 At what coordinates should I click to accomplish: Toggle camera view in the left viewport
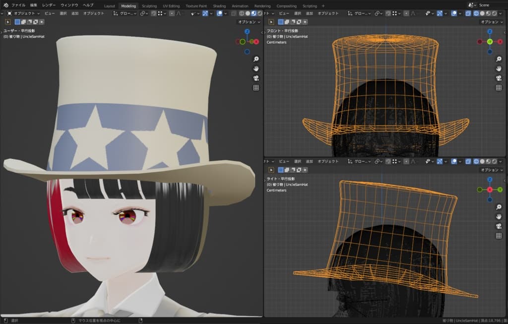256,78
